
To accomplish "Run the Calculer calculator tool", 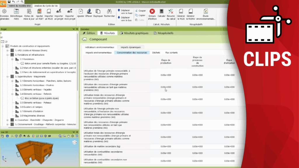I will pyautogui.click(x=161, y=14).
